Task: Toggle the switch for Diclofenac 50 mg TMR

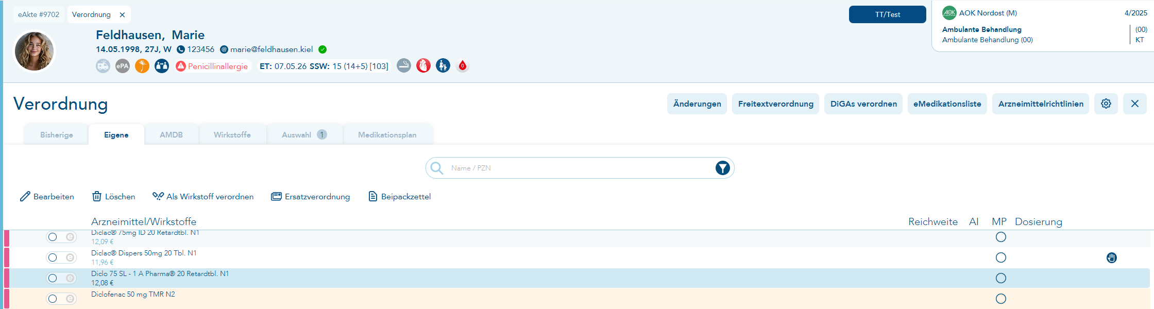Action: [61, 299]
